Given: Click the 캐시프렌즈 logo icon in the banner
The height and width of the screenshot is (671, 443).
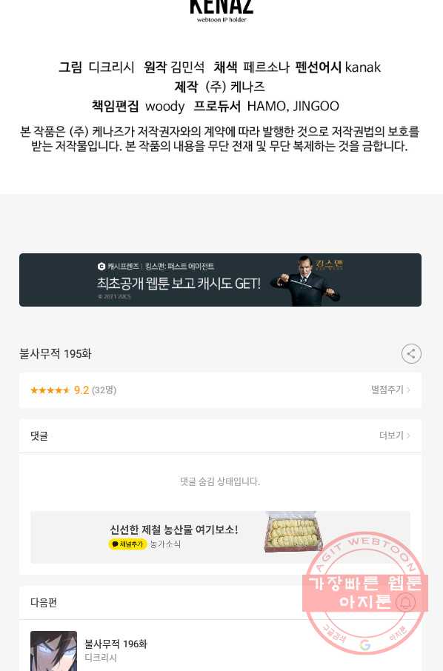Looking at the screenshot, I should coord(101,267).
